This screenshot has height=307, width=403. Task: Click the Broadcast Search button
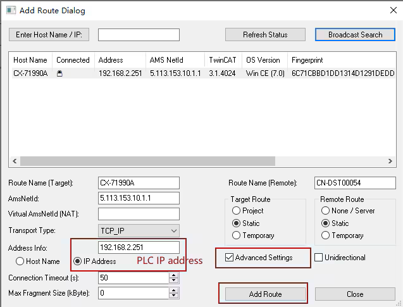355,35
